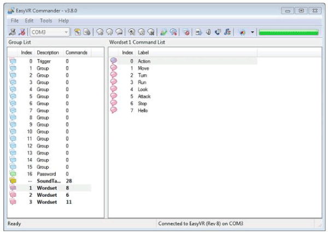Open the Help menu

pos(63,21)
